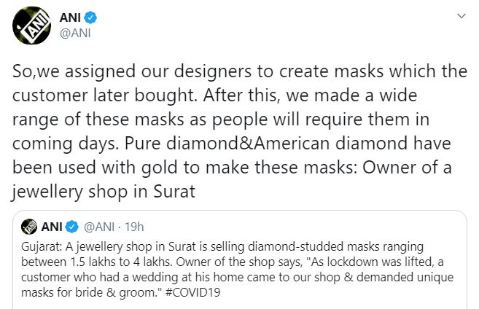Click the ANI display name in header
The height and width of the screenshot is (309, 479).
70,17
